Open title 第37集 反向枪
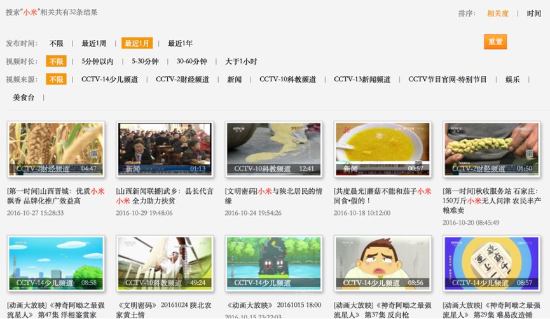Image resolution: width=550 pixels, height=319 pixels. click(383, 310)
